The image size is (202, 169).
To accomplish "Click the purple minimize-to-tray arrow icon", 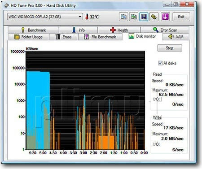I will click(x=165, y=17).
